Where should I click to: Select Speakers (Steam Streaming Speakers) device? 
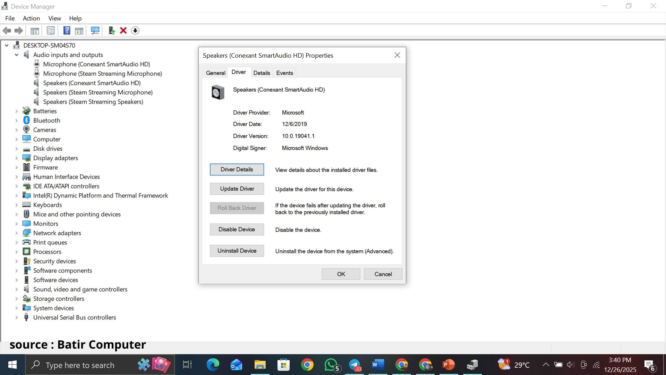click(x=93, y=102)
